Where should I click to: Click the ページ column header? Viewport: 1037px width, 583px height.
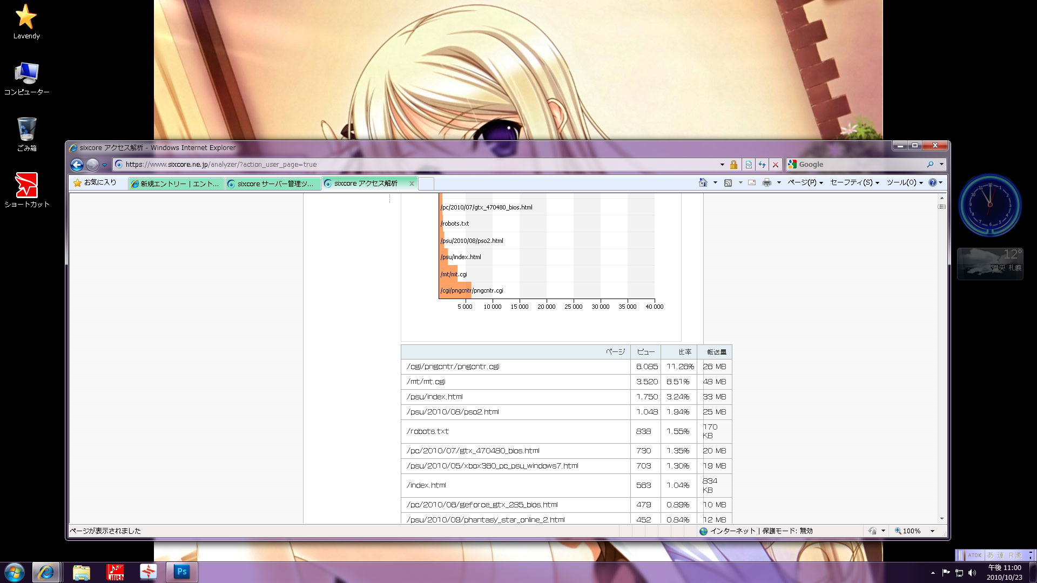tap(516, 352)
